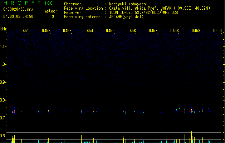Click the 1.1 kHz frequency label
Image resolution: width=225 pixels, height=143 pixels.
click(3, 46)
